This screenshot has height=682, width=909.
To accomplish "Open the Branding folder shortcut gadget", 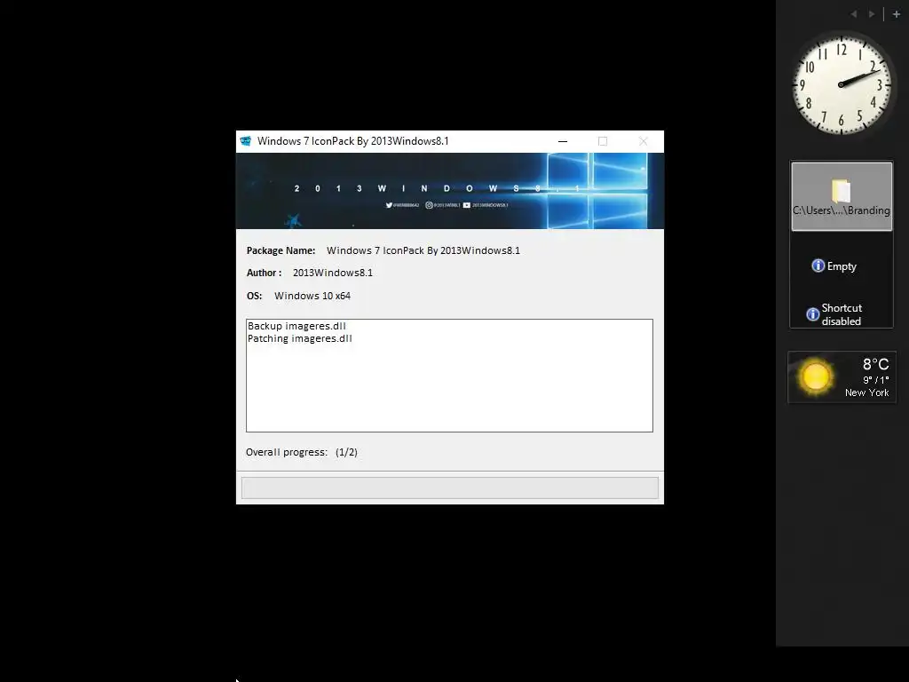I will 842,196.
